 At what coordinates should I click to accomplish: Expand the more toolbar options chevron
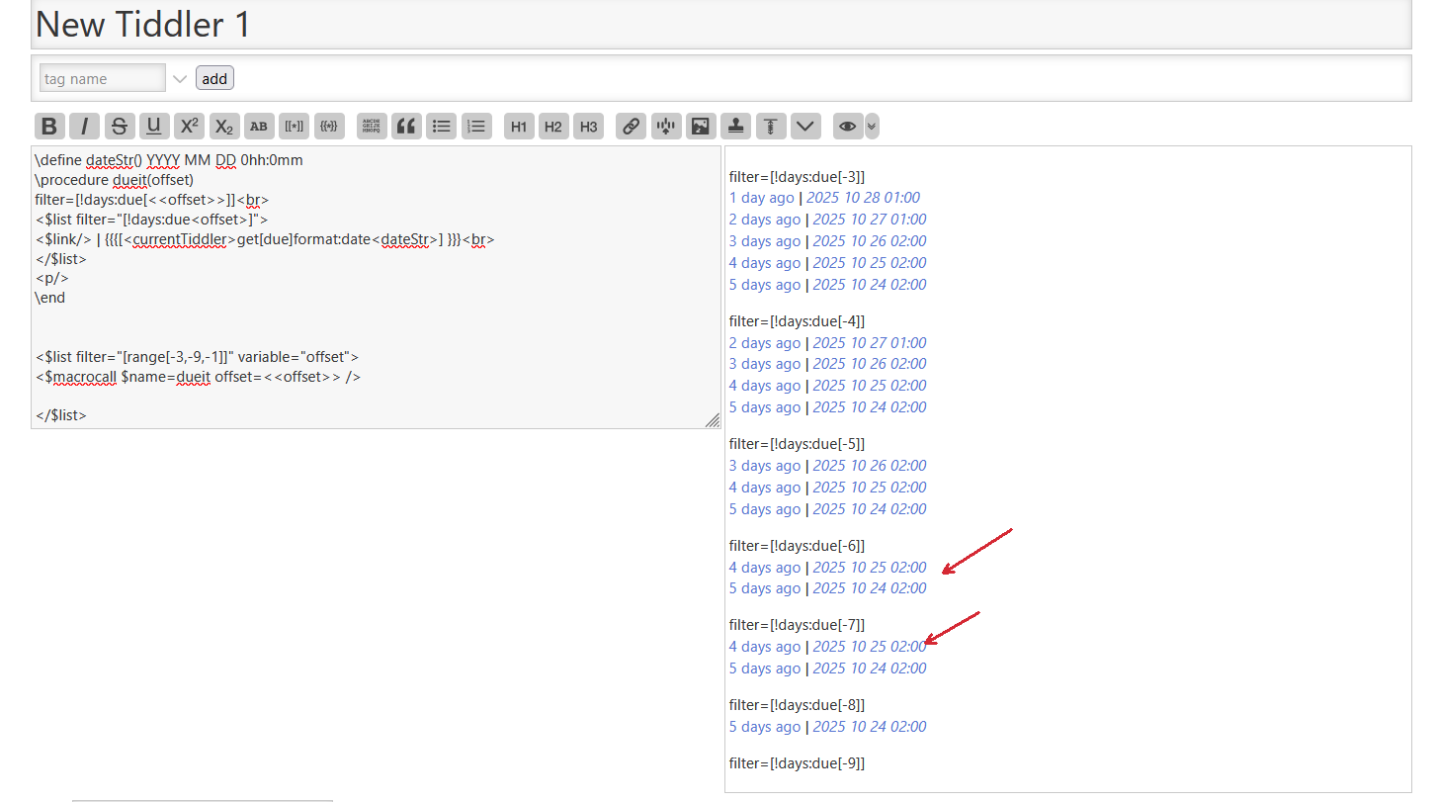coord(805,127)
